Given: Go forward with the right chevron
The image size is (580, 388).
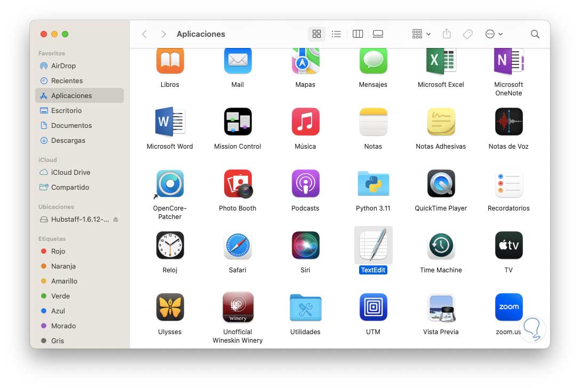Looking at the screenshot, I should (x=163, y=34).
